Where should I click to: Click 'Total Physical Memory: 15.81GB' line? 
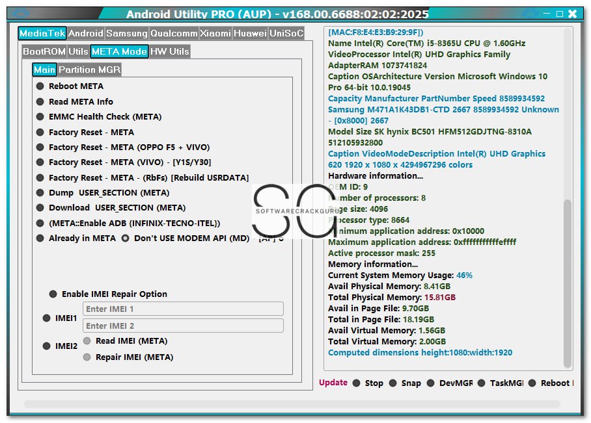click(392, 298)
